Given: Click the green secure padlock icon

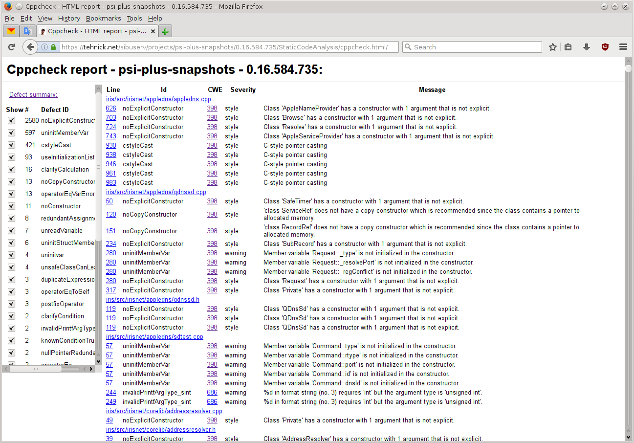Looking at the screenshot, I should pos(53,47).
